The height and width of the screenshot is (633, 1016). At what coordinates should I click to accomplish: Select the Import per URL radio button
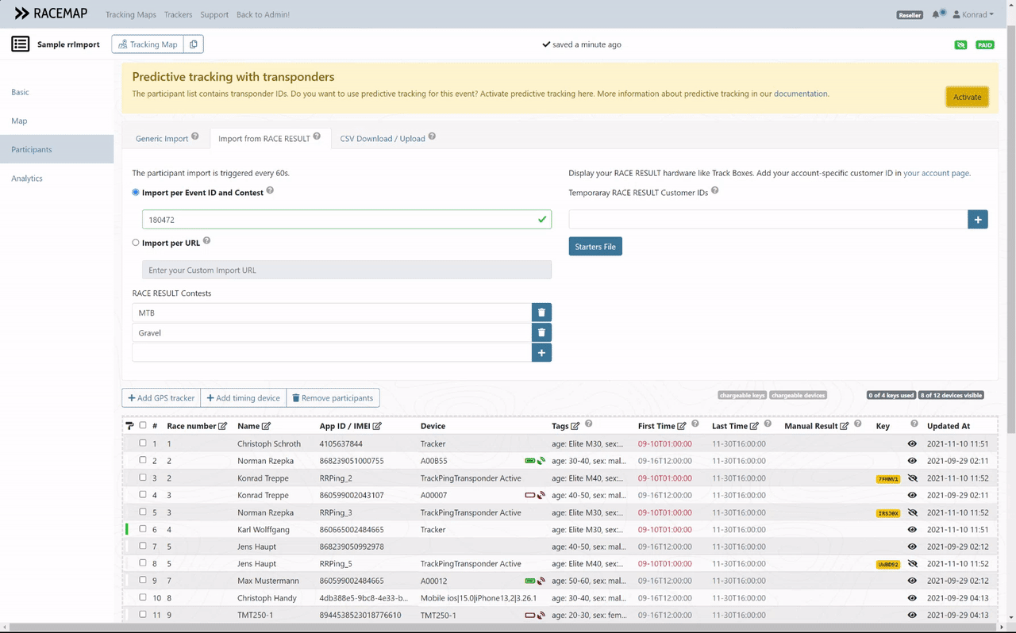click(x=136, y=243)
